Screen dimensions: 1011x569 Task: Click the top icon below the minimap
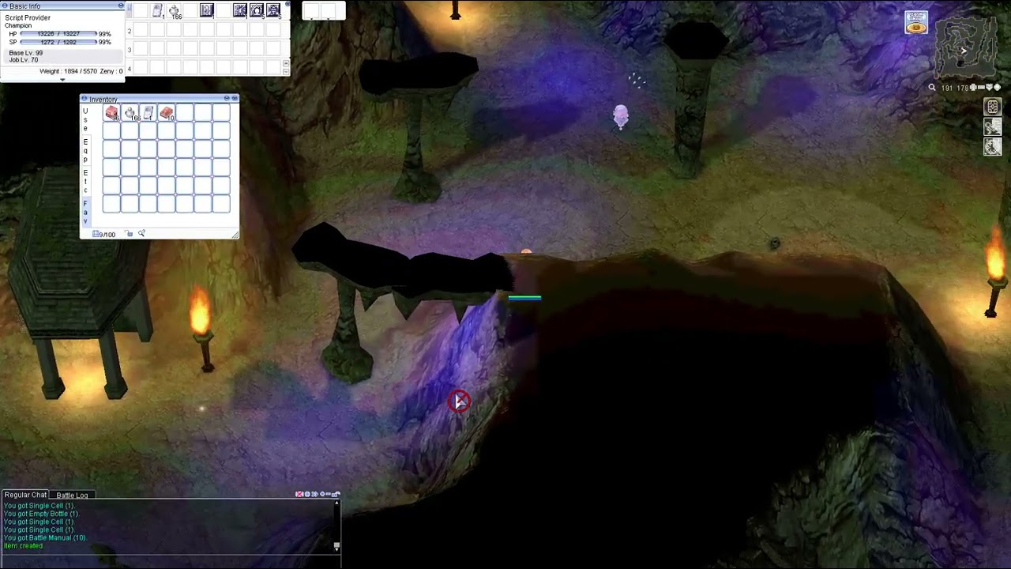pos(993,107)
